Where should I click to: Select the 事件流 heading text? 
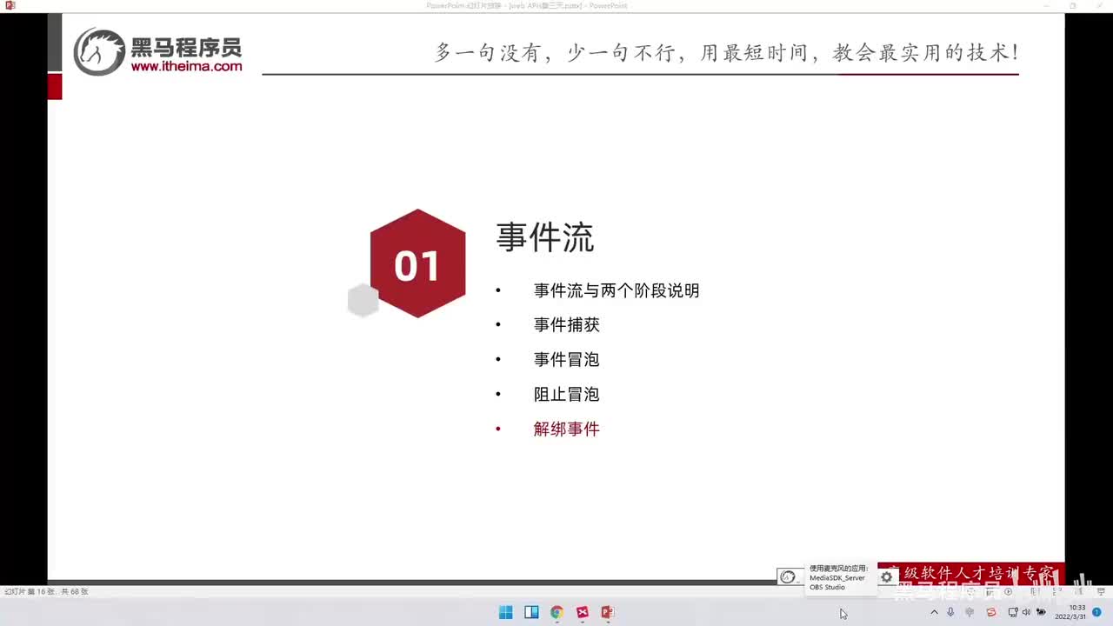click(x=545, y=237)
